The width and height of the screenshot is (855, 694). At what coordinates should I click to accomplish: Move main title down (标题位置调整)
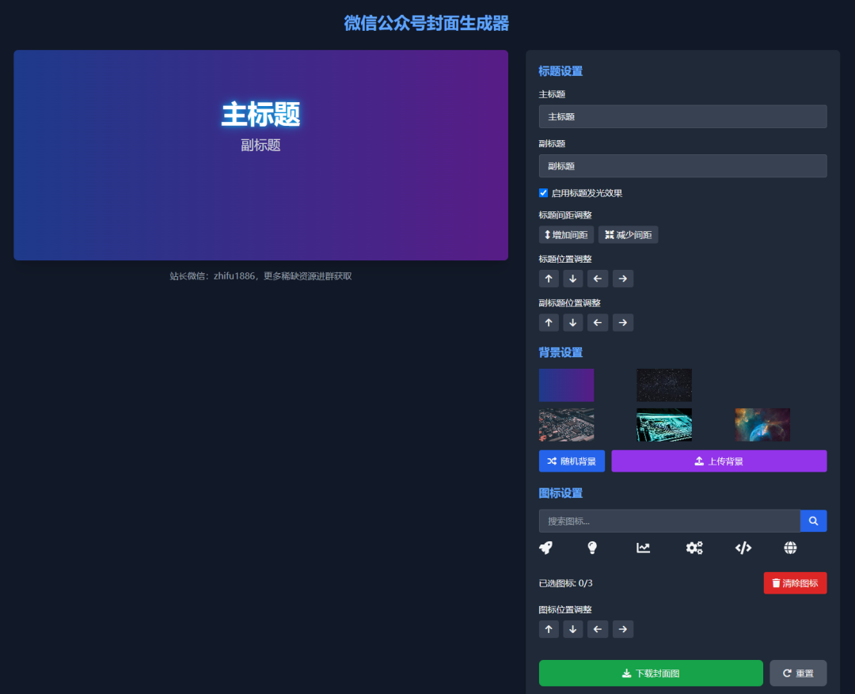coord(572,279)
